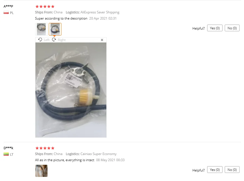Viewport: 244px width, 181px height.
Task: Open first thumbnail in A***P review
Action: (41, 29)
